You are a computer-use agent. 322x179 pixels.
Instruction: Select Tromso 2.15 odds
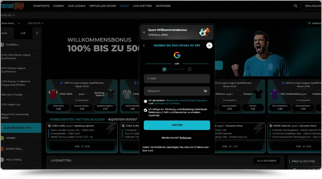pyautogui.click(x=253, y=107)
